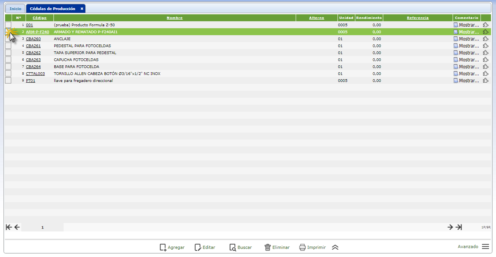Click the puzzle icon in row CTTAL003
Viewport: 496px width, 257px height.
pos(486,73)
